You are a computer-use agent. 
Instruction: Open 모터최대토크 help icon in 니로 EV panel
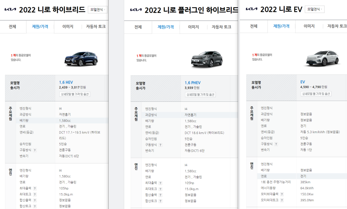[x=282, y=200]
